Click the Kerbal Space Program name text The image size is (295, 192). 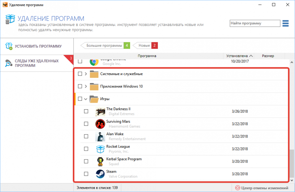pyautogui.click(x=124, y=159)
